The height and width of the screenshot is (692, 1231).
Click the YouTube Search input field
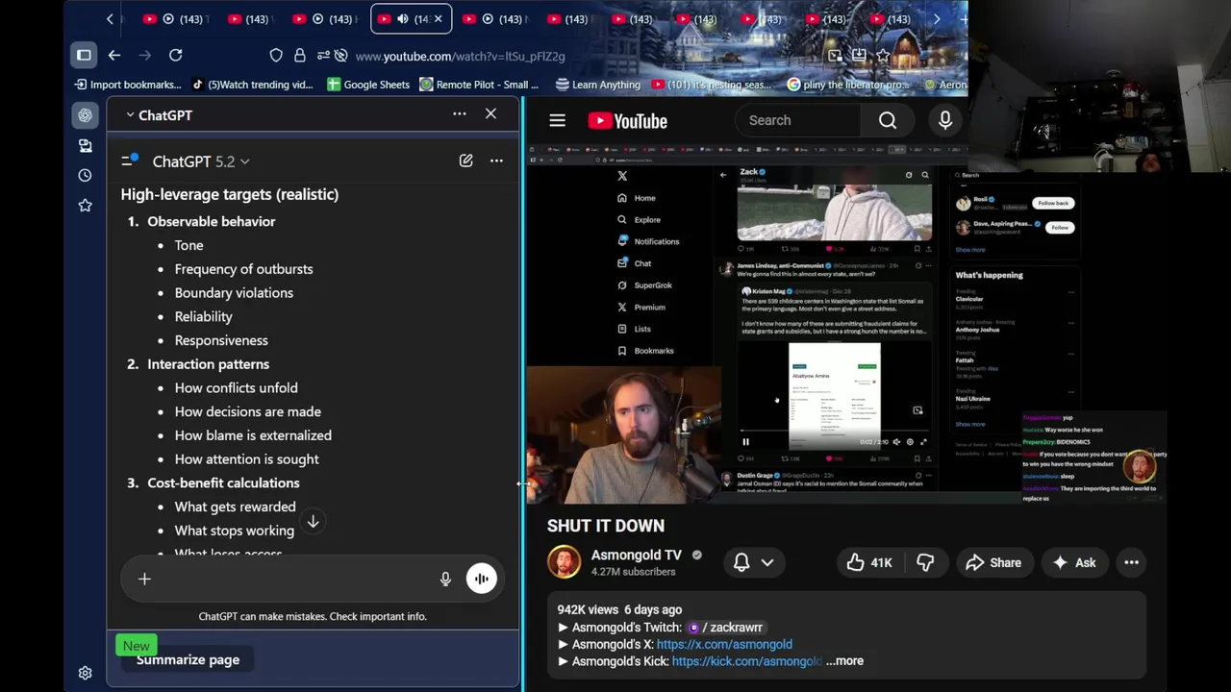[798, 120]
